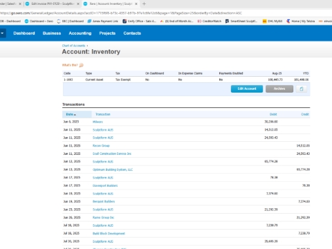This screenshot has height=249, width=332.
Task: Open the Rams Group Inc transaction
Action: [x=103, y=217]
